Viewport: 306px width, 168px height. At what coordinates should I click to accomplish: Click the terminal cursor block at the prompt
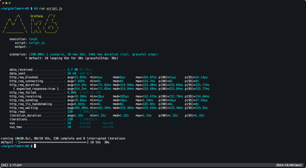(35, 146)
